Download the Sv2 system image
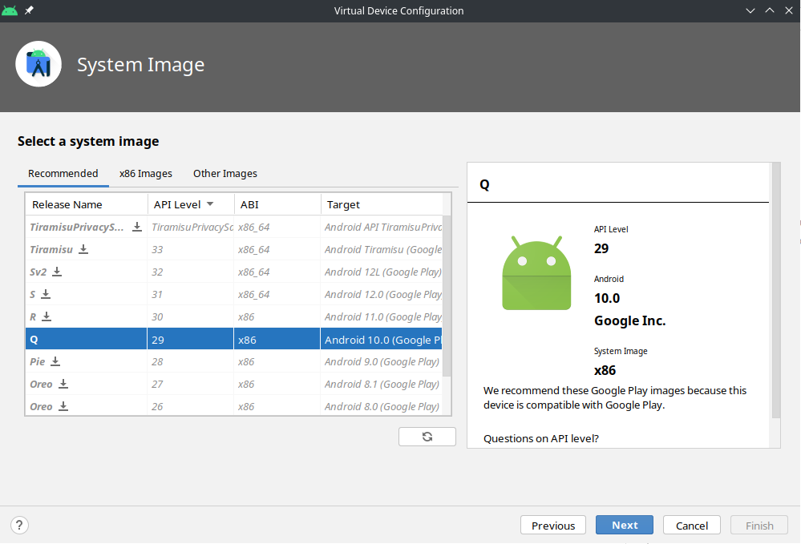This screenshot has width=801, height=544. click(x=57, y=272)
